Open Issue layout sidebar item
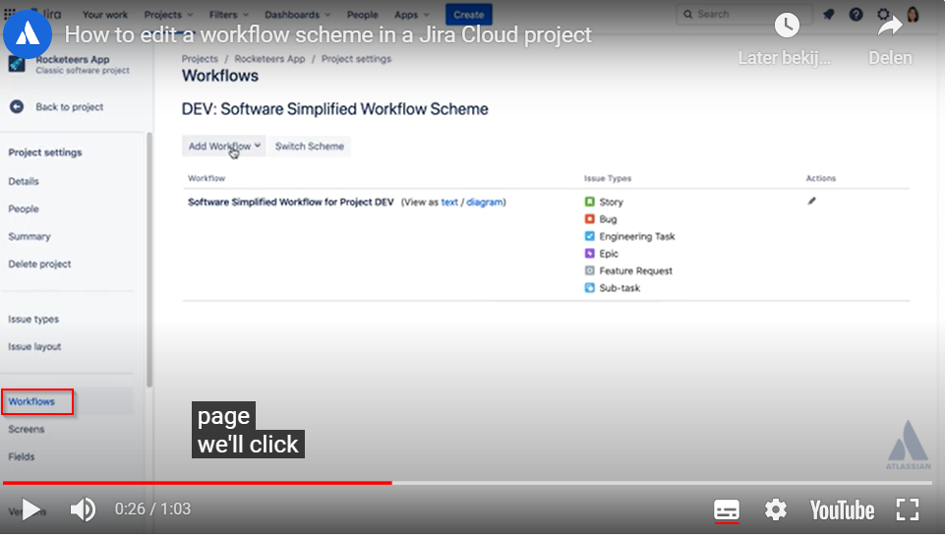Screen dimensions: 945x539 (x=35, y=346)
